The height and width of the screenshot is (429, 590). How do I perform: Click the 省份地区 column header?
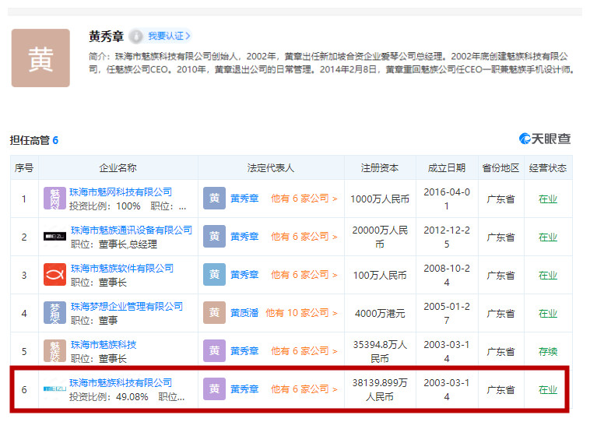click(500, 168)
